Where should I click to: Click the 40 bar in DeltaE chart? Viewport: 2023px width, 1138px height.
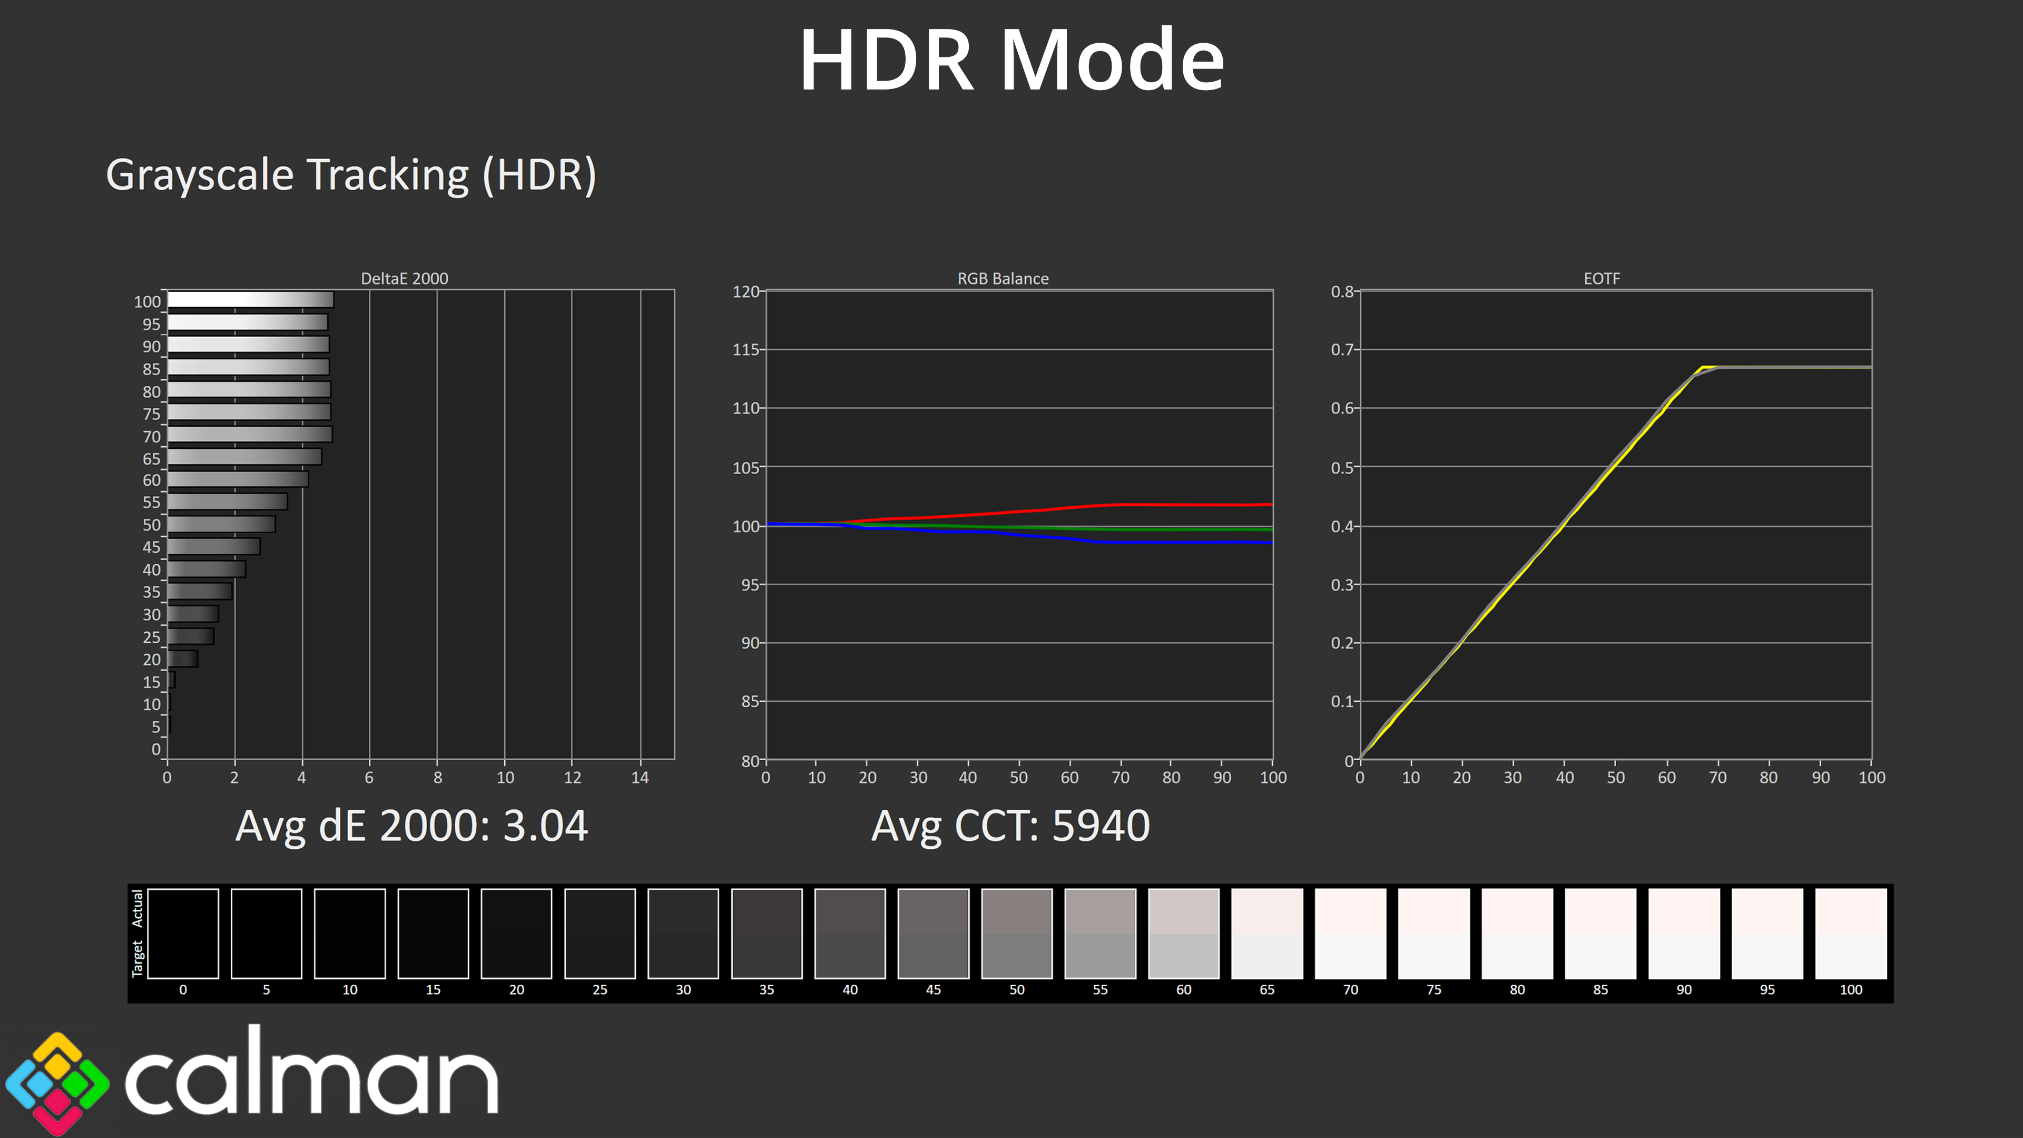tap(206, 568)
